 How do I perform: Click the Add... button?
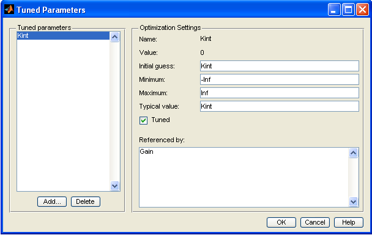pos(52,201)
